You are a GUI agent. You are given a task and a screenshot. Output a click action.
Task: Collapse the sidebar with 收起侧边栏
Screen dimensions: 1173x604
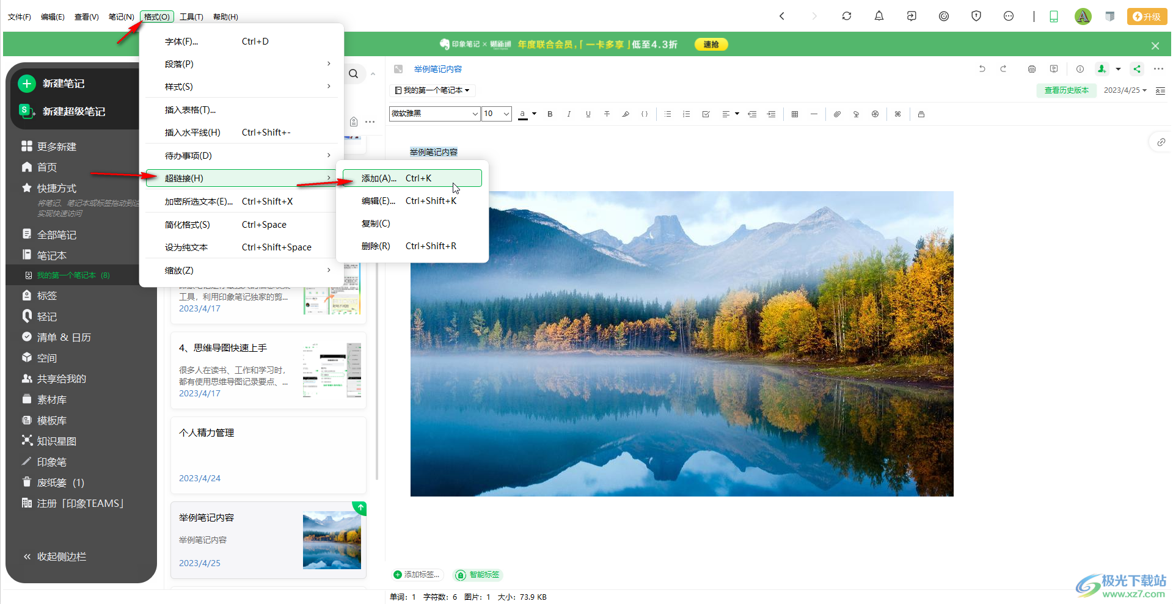(55, 556)
